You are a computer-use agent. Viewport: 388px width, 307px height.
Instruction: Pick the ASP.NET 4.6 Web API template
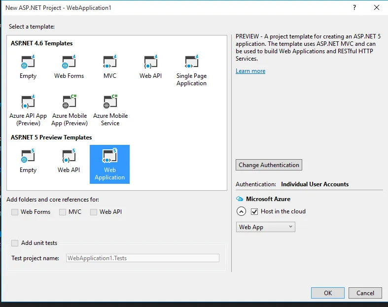[150, 67]
